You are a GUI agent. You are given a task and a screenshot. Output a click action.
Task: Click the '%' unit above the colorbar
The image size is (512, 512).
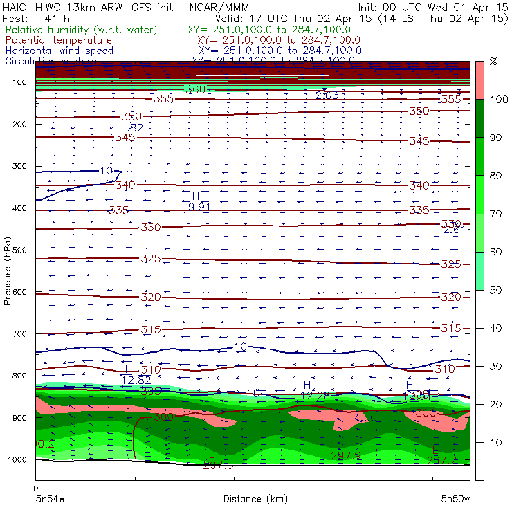click(x=493, y=62)
